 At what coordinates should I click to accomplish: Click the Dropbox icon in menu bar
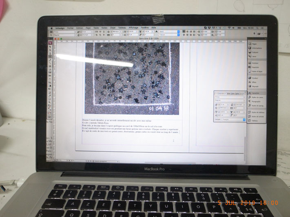209,28
